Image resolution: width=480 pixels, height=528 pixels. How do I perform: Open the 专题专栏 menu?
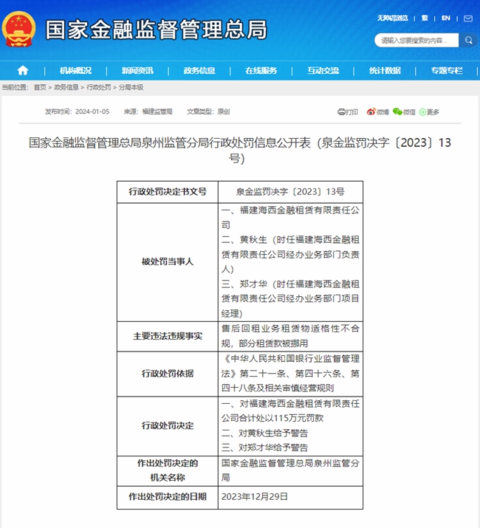coord(447,70)
